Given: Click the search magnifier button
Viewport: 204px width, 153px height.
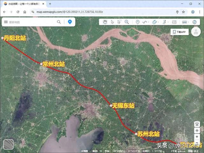Looking at the screenshot, I should [59, 22].
